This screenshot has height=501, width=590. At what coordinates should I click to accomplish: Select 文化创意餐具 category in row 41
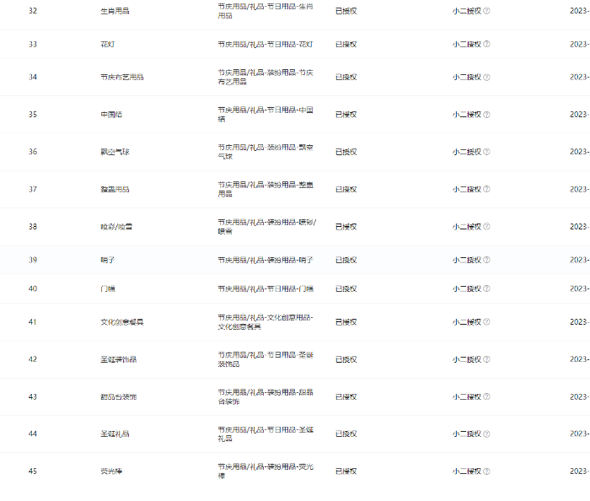122,322
